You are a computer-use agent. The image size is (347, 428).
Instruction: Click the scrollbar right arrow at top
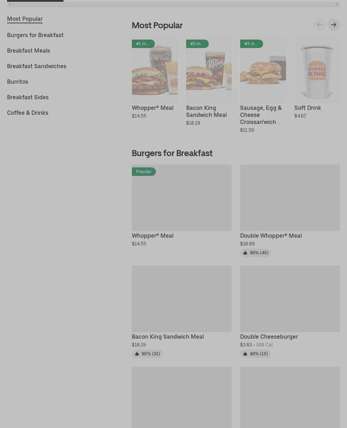pyautogui.click(x=337, y=5)
